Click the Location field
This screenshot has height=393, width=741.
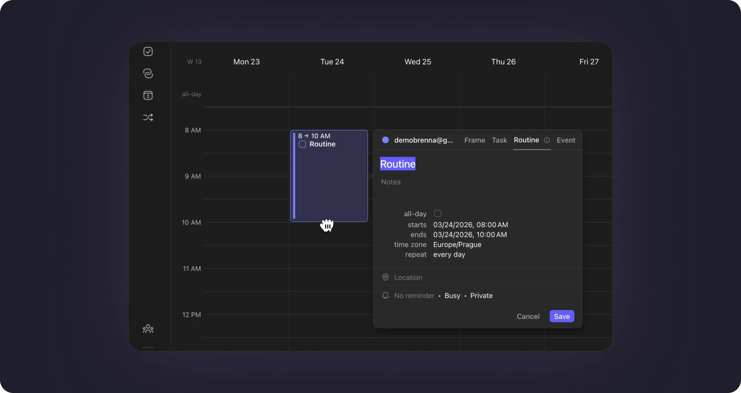(x=408, y=278)
